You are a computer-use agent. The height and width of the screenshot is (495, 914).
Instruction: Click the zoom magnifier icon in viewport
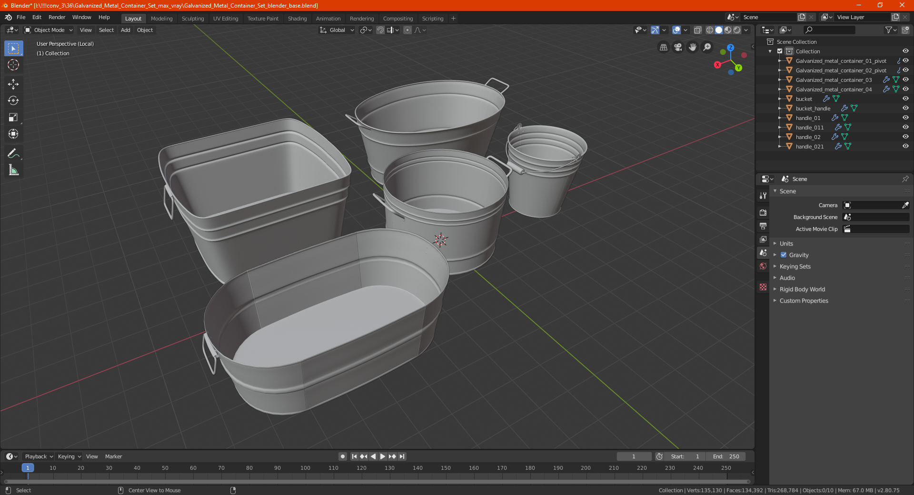tap(707, 47)
